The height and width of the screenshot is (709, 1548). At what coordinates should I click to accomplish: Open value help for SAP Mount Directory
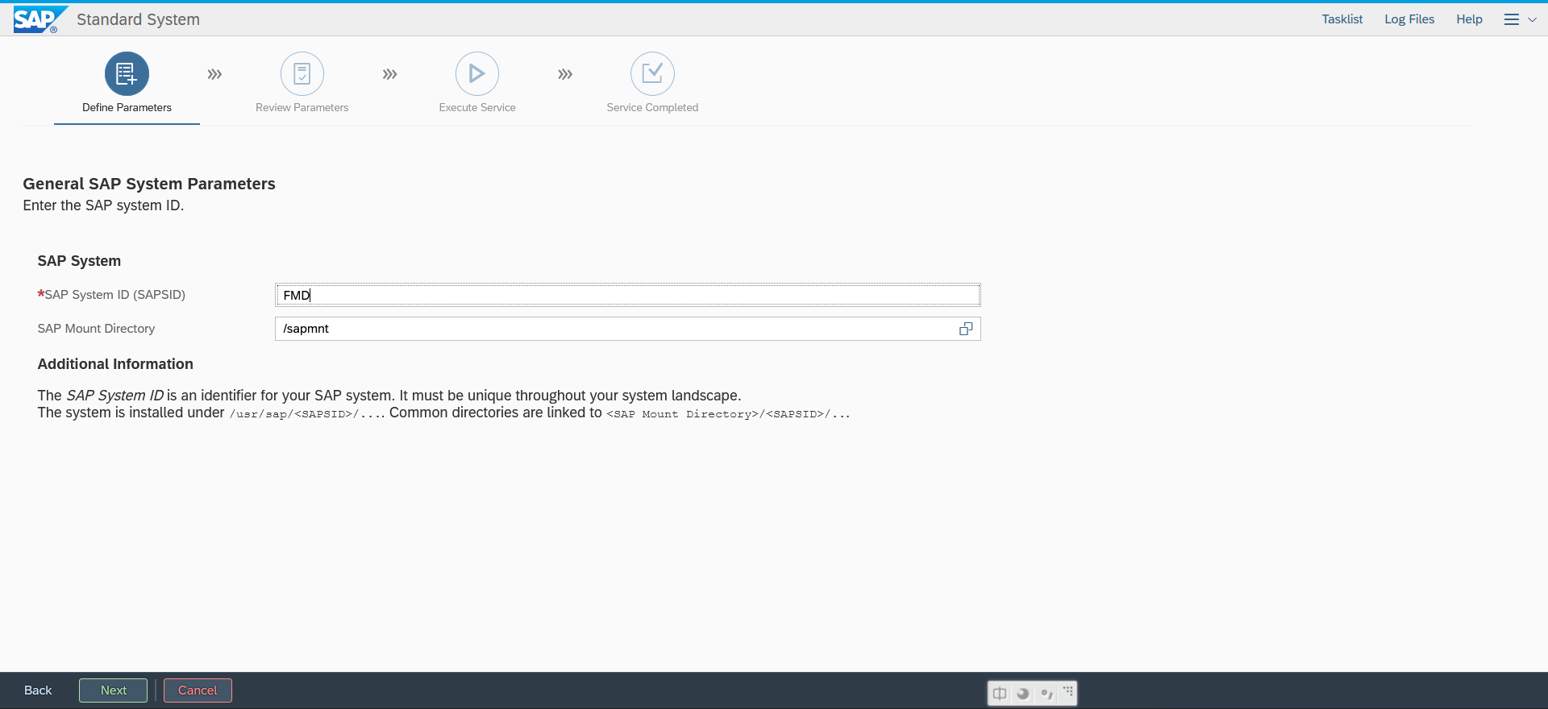click(x=966, y=329)
